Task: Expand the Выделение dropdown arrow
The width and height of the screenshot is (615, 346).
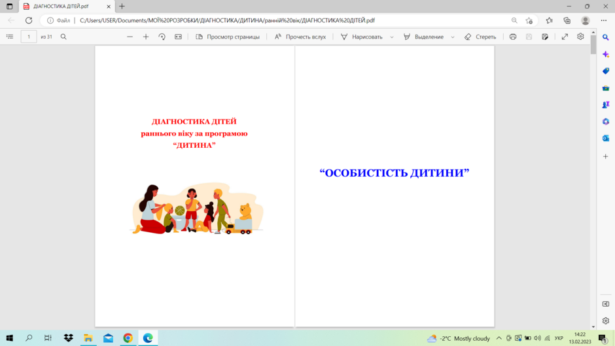Action: click(453, 37)
